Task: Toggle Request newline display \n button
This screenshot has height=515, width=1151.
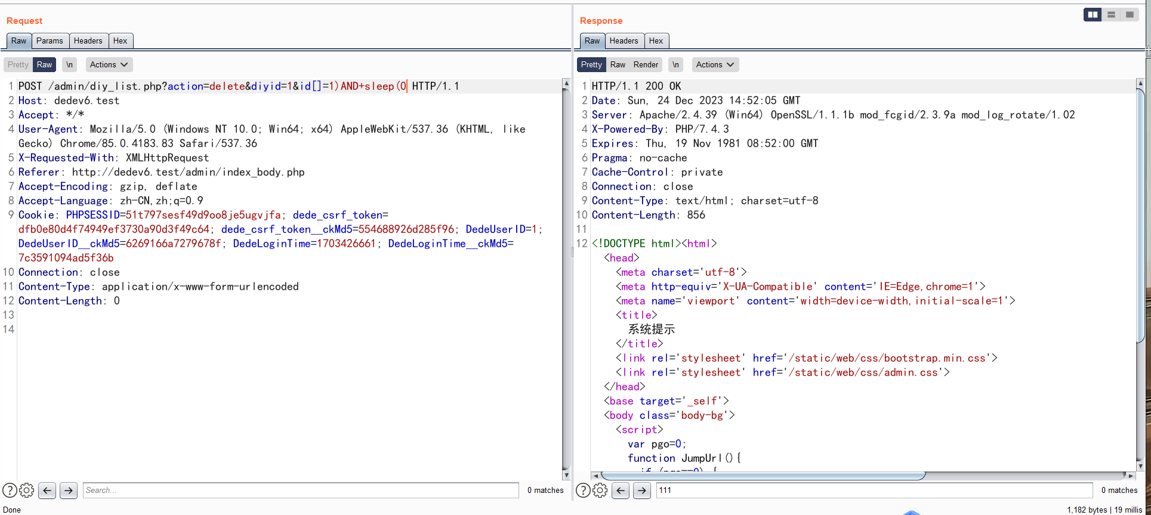Action: click(70, 64)
